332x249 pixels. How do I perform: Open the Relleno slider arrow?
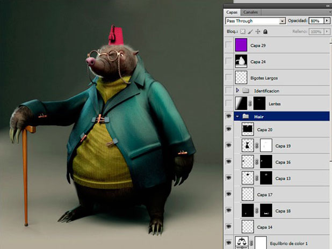[x=327, y=32]
